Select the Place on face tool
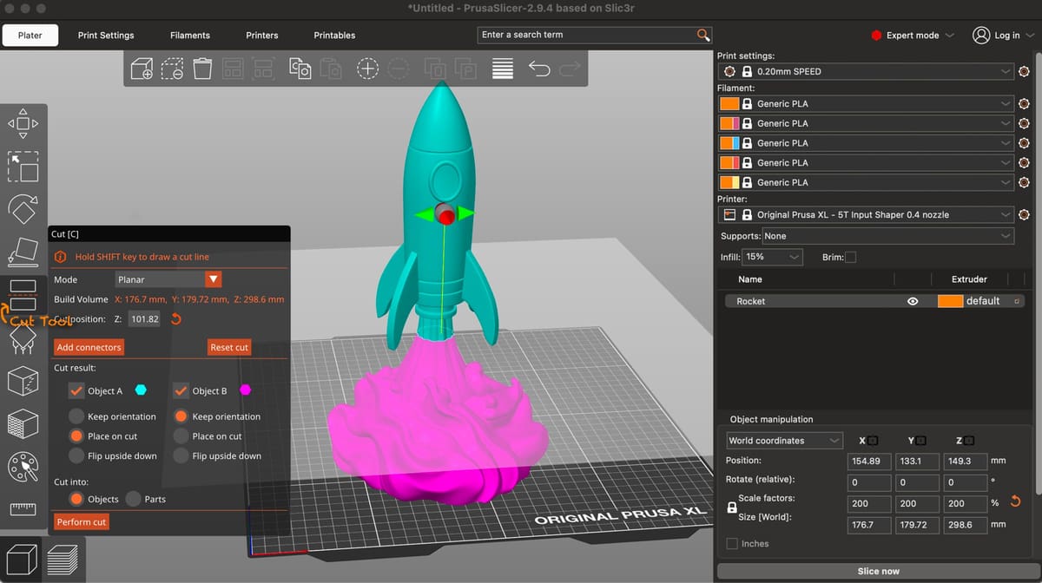The image size is (1042, 583). coord(23,252)
